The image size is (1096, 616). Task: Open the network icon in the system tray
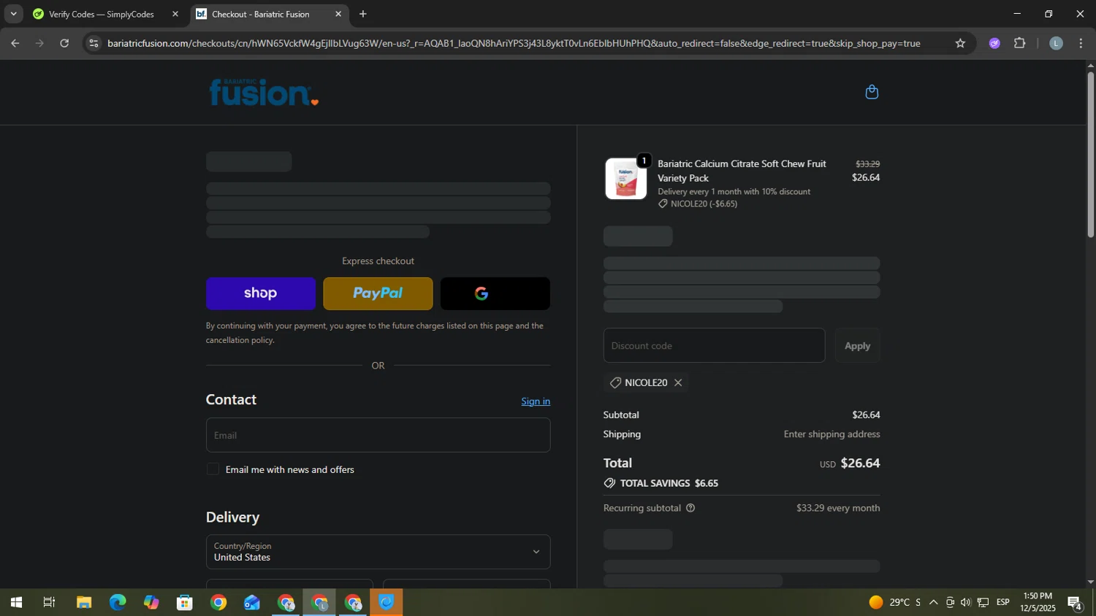983,603
